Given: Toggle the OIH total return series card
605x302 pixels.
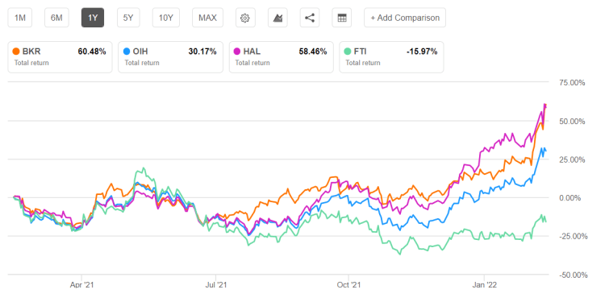Looking at the screenshot, I should (x=170, y=57).
